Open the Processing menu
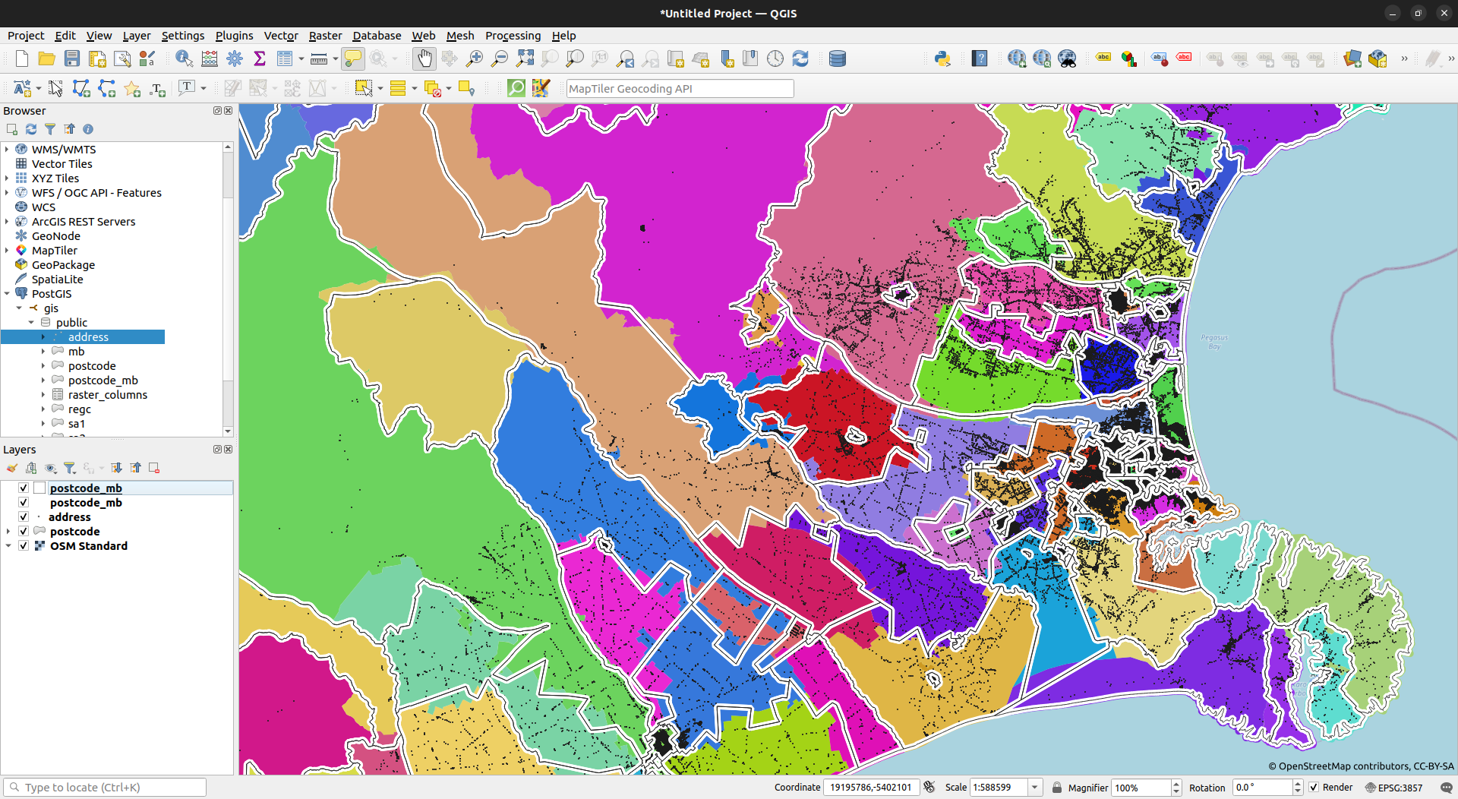Viewport: 1458px width, 799px height. point(513,36)
